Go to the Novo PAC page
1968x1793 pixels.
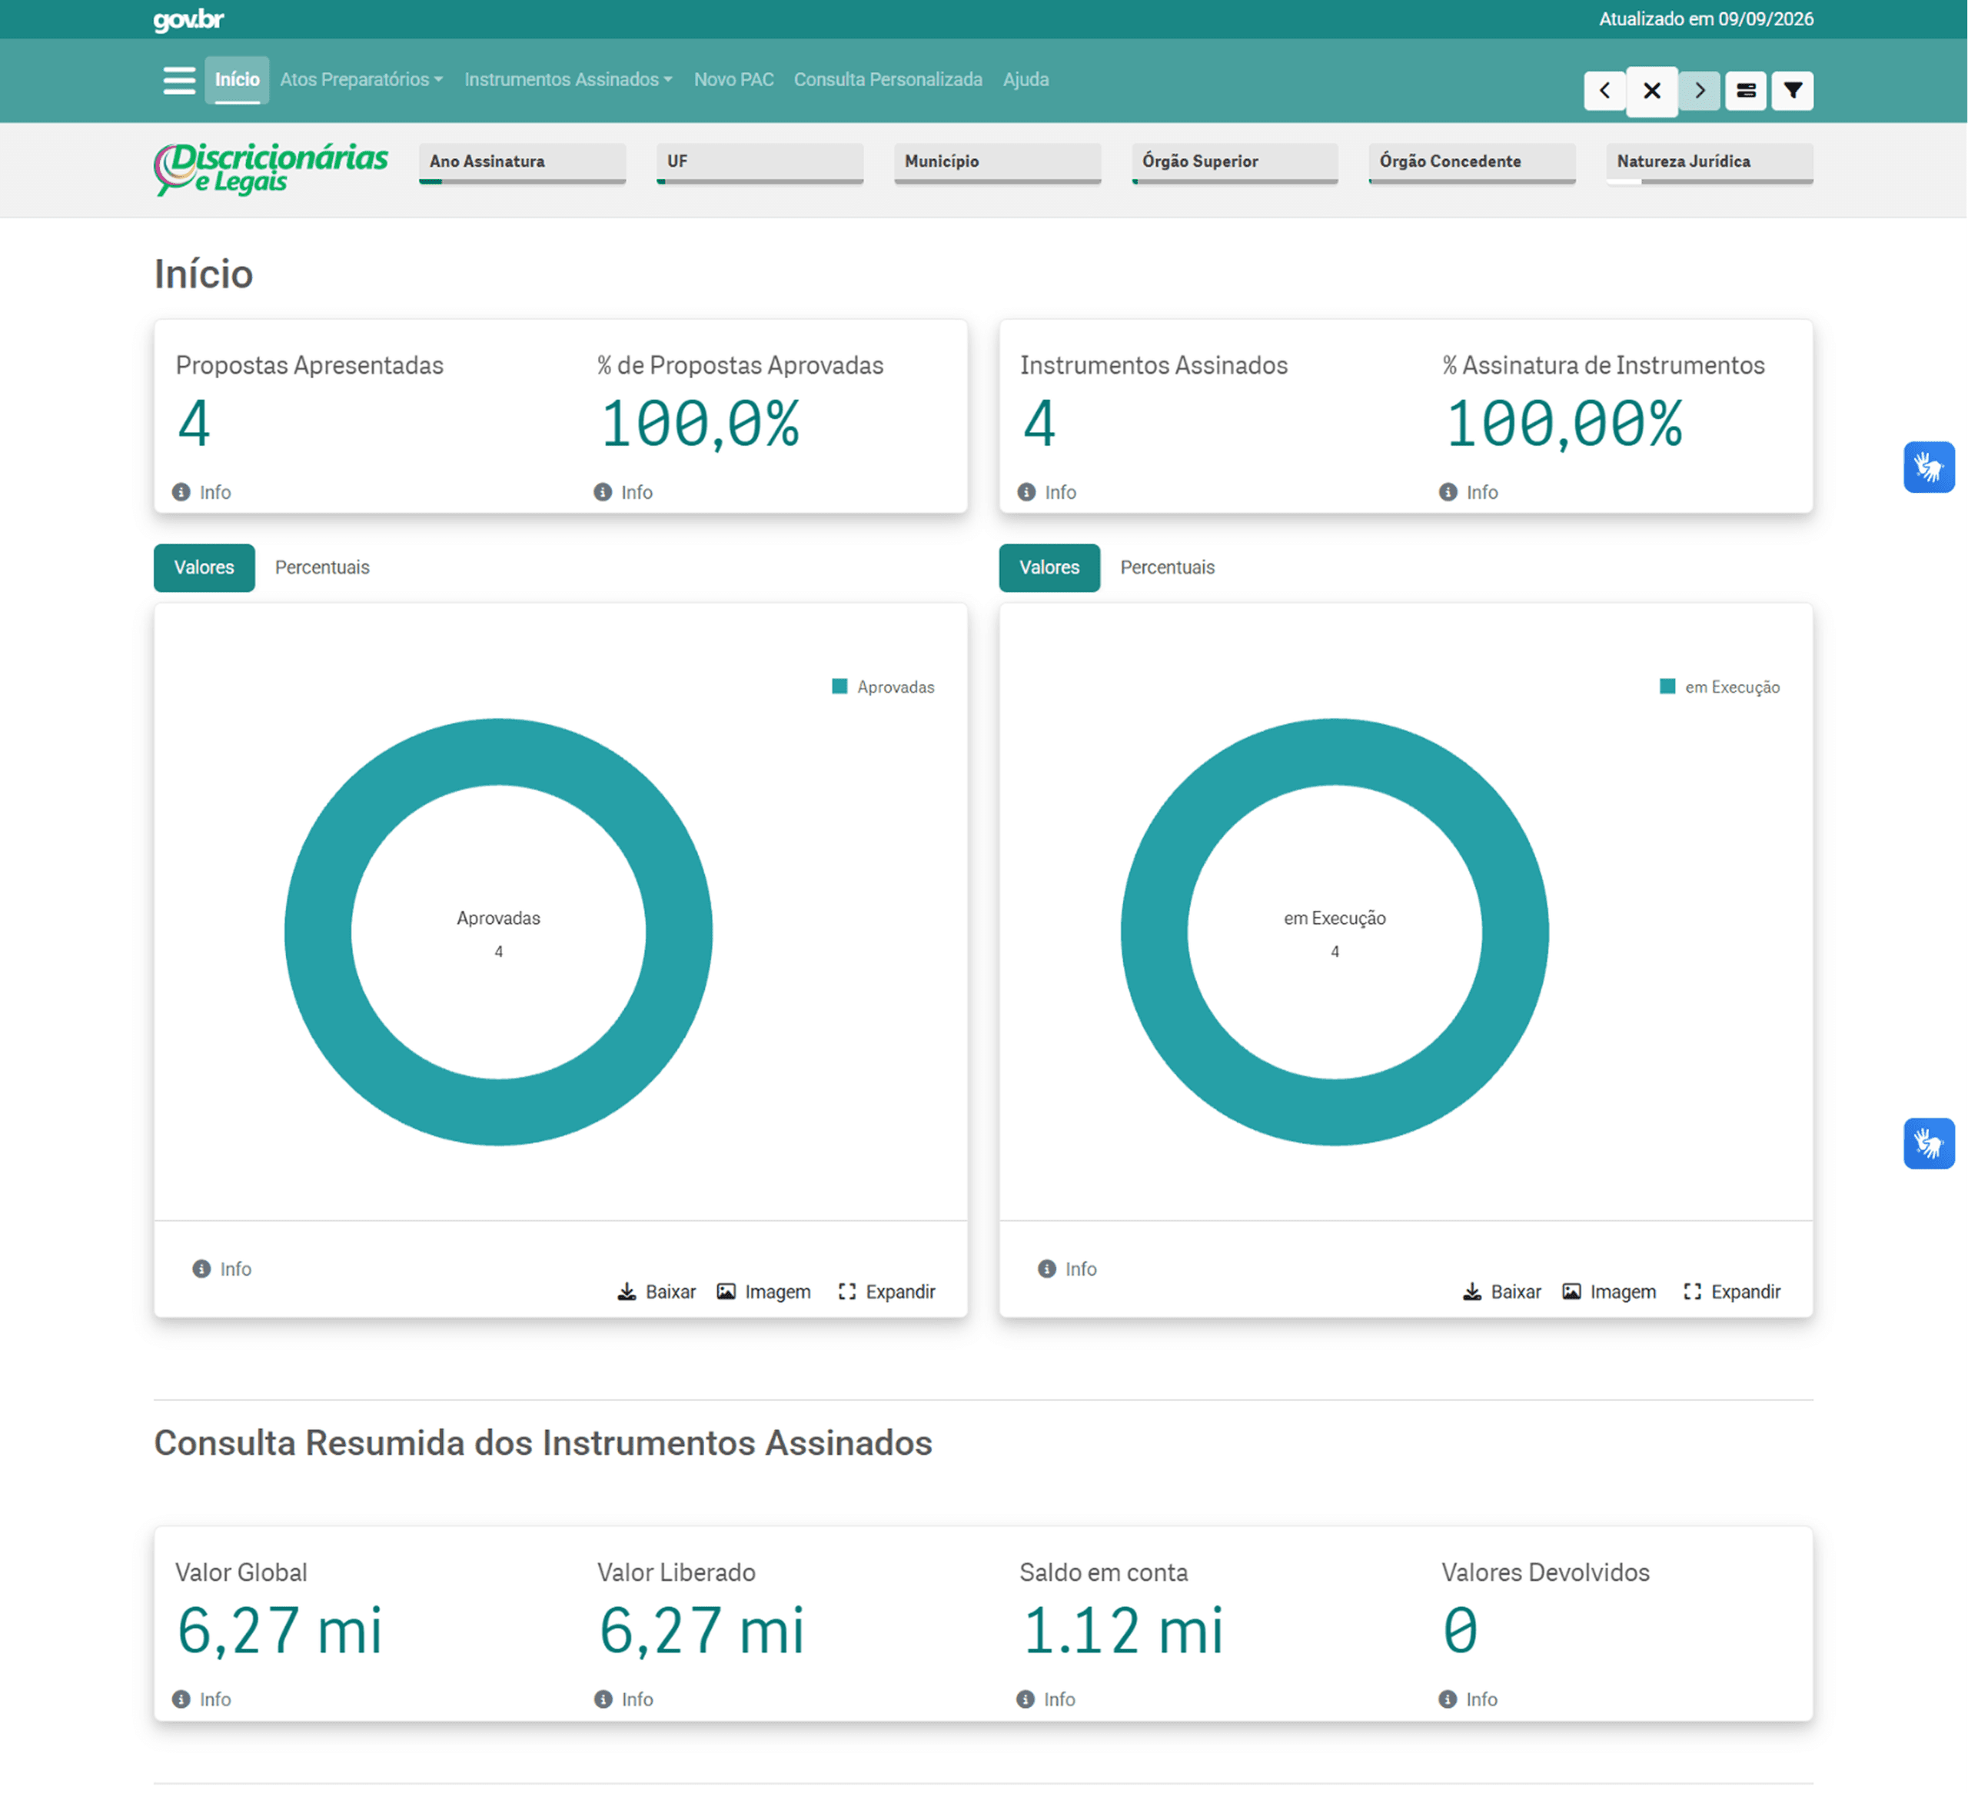click(734, 80)
